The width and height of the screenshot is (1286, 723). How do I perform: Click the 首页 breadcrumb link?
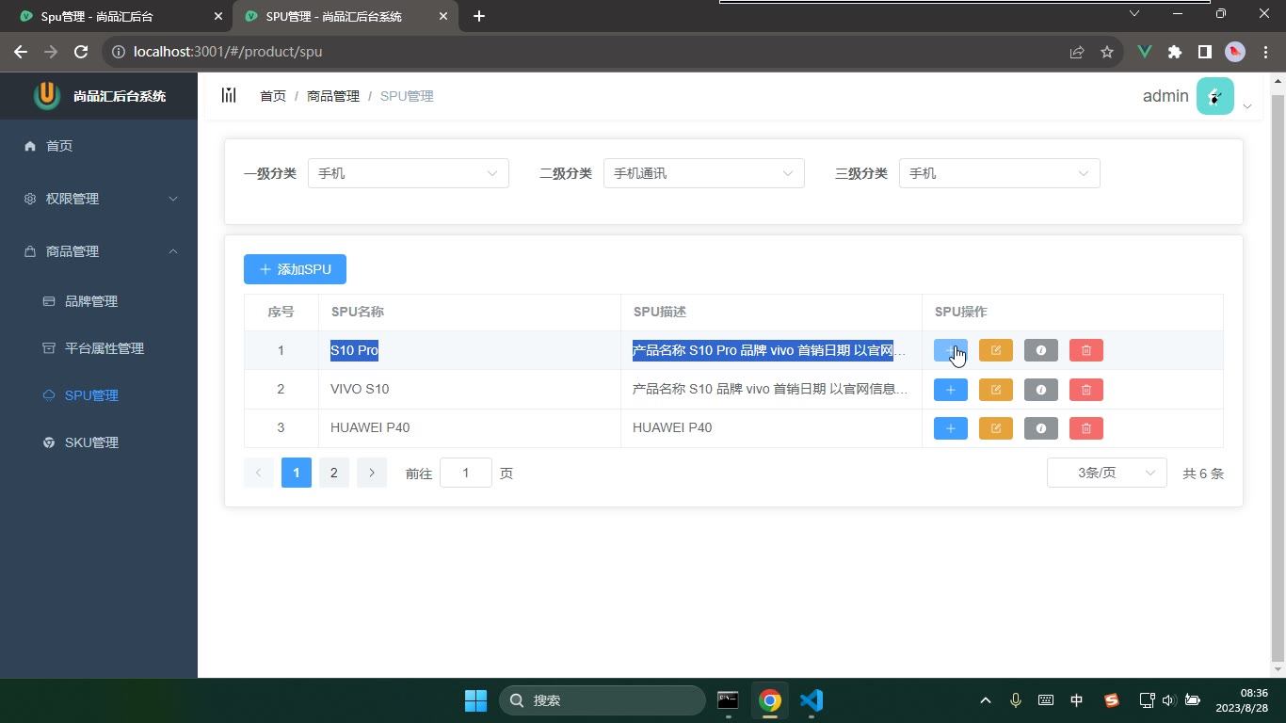[273, 96]
